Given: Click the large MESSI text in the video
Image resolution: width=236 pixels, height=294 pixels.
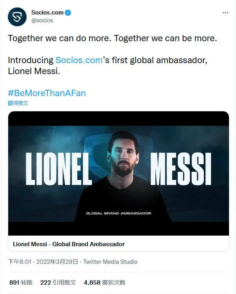Looking at the screenshot, I should tap(180, 169).
